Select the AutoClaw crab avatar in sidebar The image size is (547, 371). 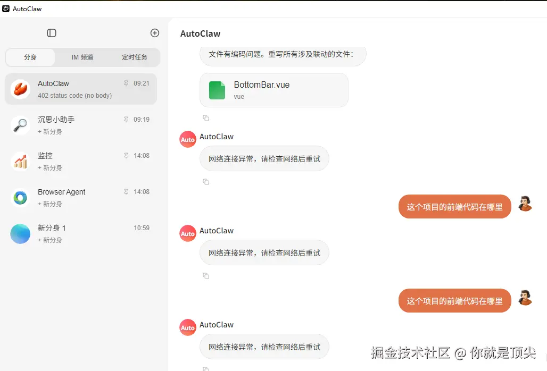[x=20, y=88]
